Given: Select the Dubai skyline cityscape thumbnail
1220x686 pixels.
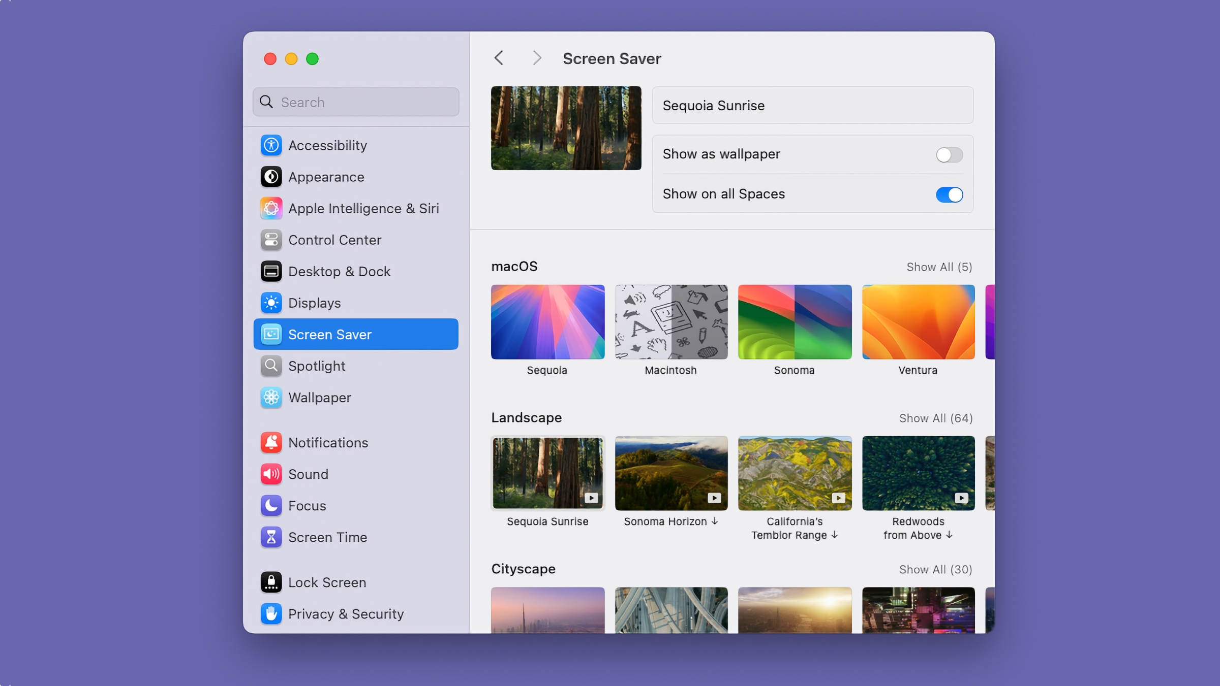Looking at the screenshot, I should 547,610.
